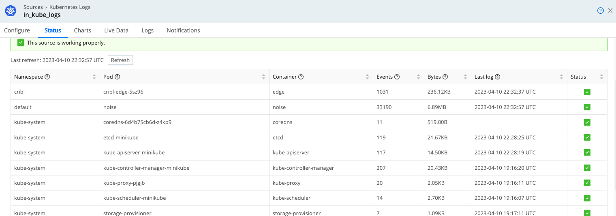Click the Last refresh timestamp text
The height and width of the screenshot is (216, 616).
click(57, 60)
